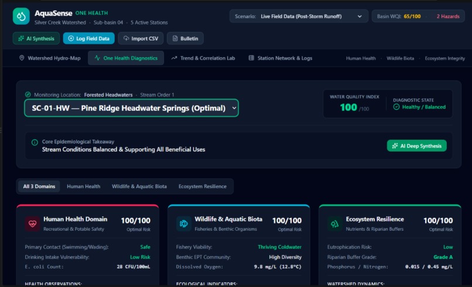Open Trend & Correlation Lab tab
This screenshot has height=287, width=472.
[203, 58]
